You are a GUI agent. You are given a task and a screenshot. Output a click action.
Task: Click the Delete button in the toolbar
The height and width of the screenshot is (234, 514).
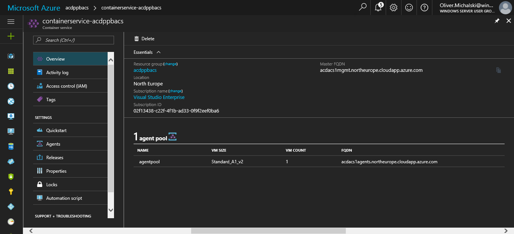pyautogui.click(x=144, y=39)
